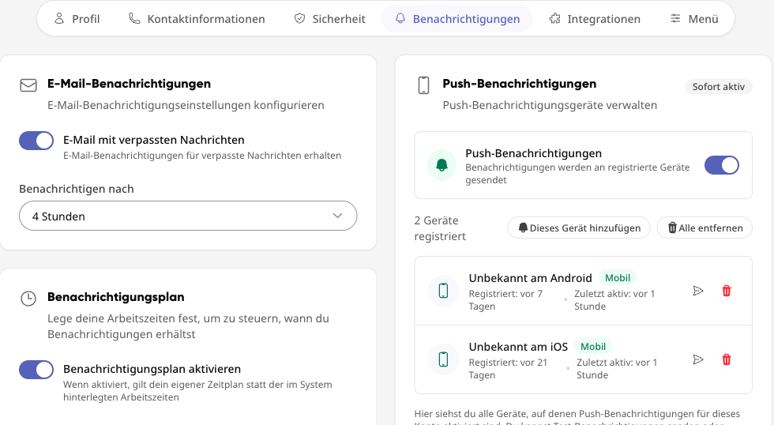This screenshot has height=425, width=774.
Task: Click the sliders icon beside Menü
Action: tap(675, 19)
